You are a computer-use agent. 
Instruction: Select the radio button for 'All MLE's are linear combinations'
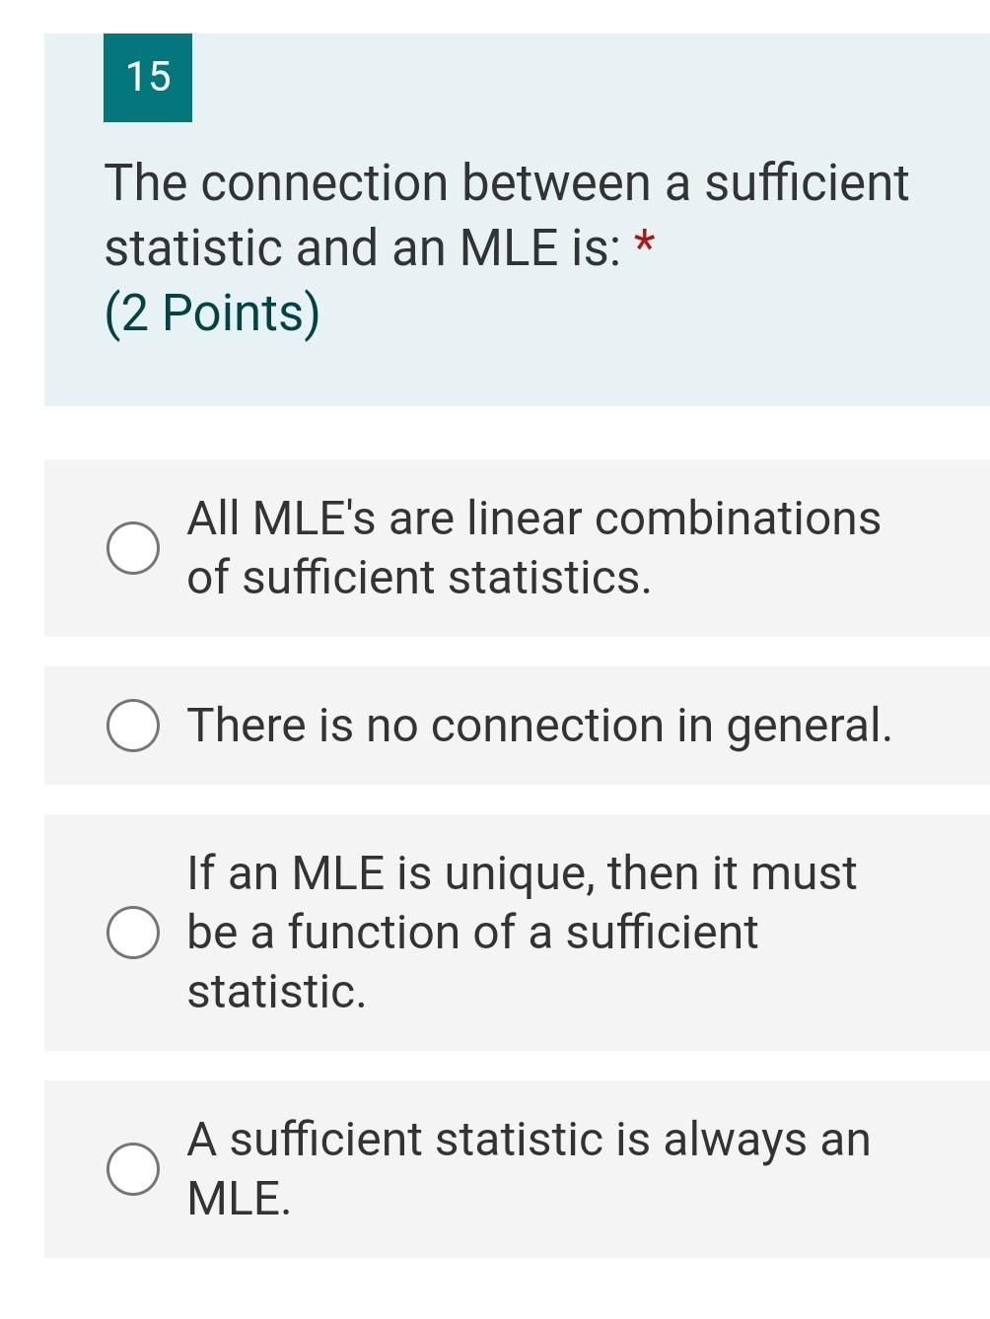click(134, 547)
